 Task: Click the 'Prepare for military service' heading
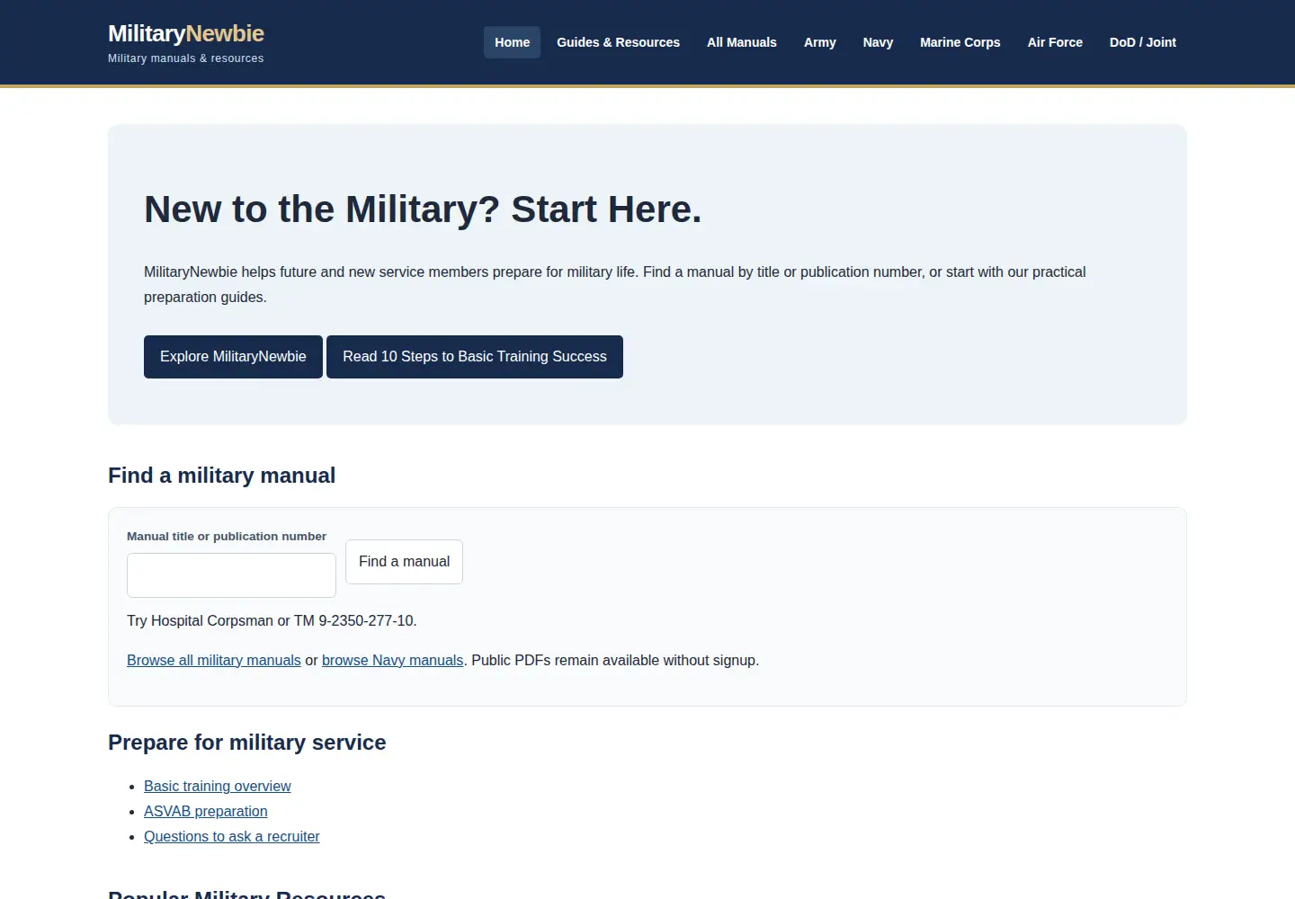pos(247,743)
